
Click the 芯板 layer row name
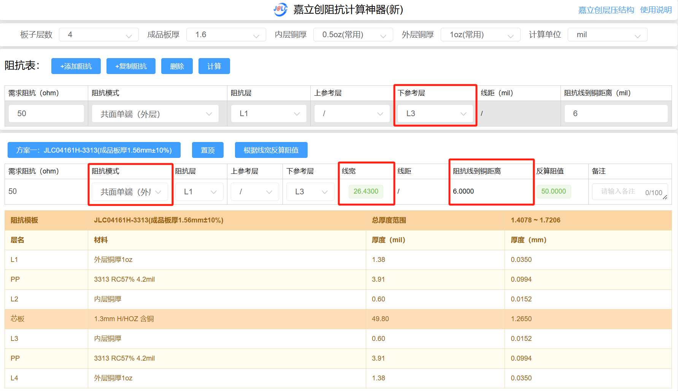pyautogui.click(x=17, y=319)
